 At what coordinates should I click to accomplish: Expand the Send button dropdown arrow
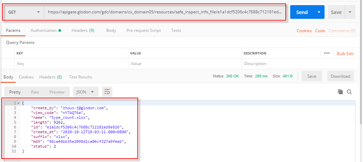(x=319, y=12)
